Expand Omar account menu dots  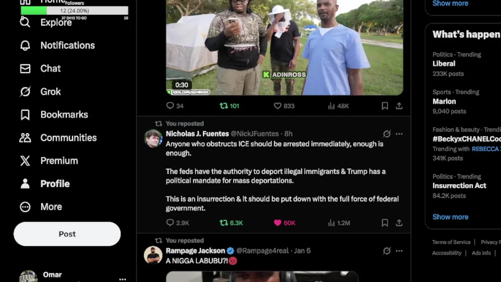click(123, 279)
